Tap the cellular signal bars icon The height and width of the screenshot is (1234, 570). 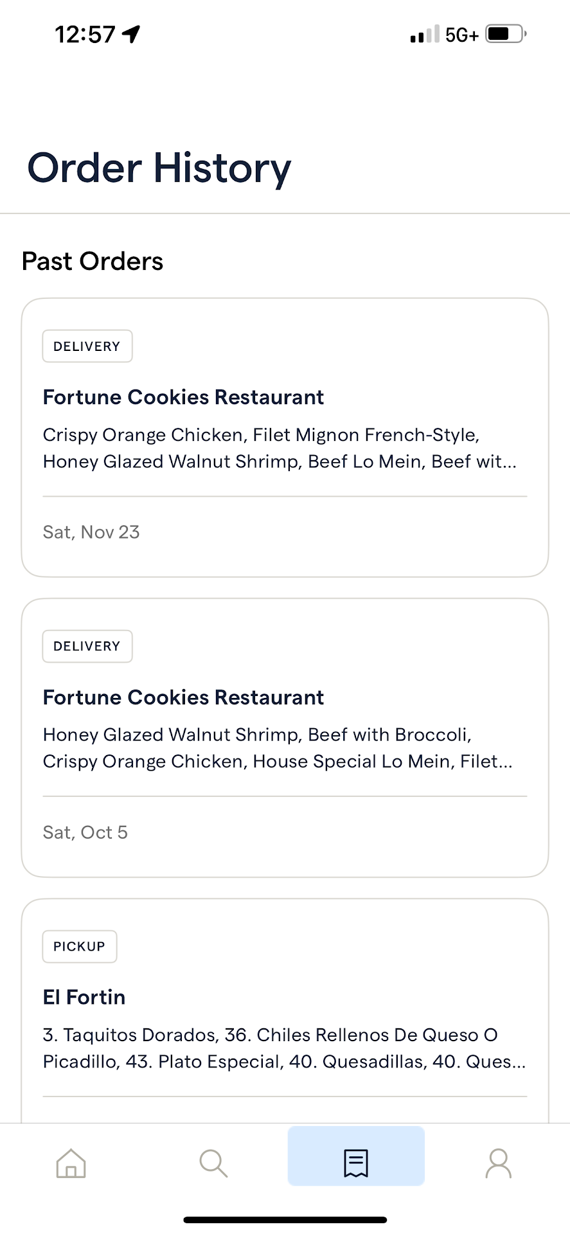point(425,34)
